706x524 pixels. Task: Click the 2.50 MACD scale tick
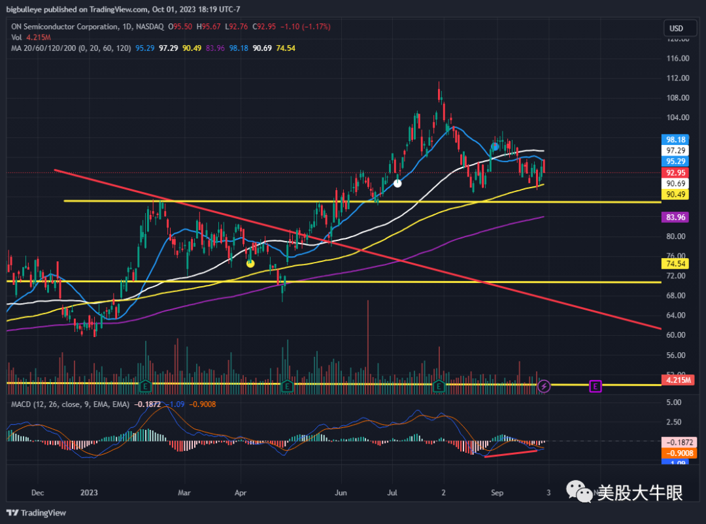[x=673, y=422]
